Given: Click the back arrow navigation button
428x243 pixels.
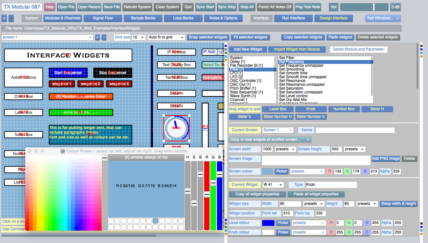Looking at the screenshot, I should (4, 18).
